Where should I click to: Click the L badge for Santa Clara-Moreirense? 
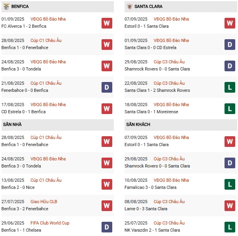(230, 108)
